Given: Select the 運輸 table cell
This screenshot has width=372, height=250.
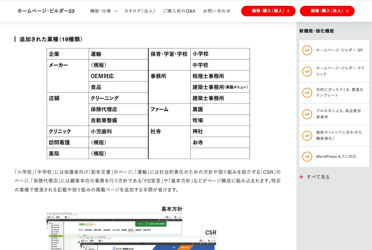Looking at the screenshot, I should (x=119, y=54).
